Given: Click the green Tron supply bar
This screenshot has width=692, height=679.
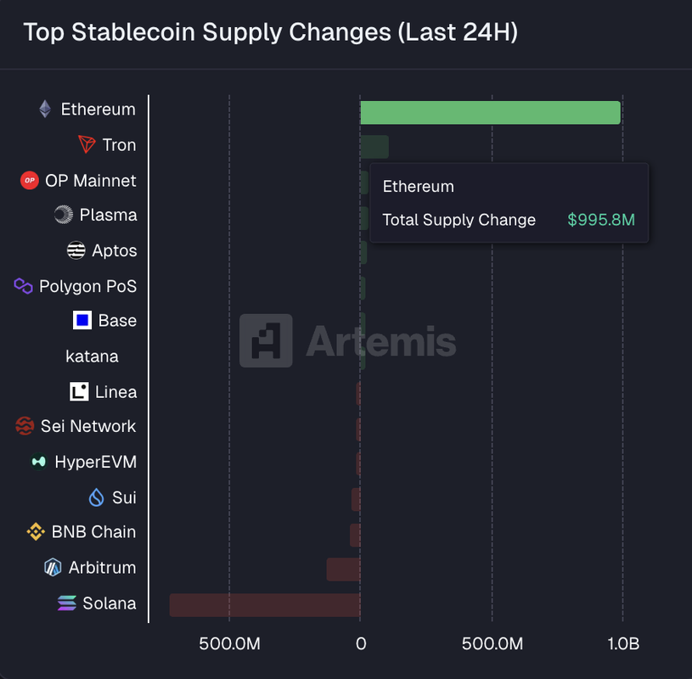Looking at the screenshot, I should click(x=374, y=147).
